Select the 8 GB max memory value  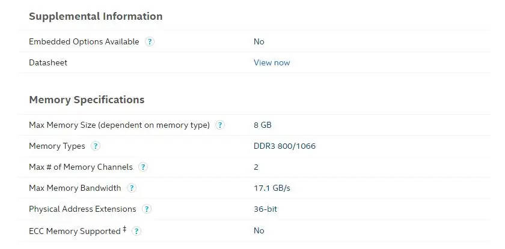tap(263, 125)
